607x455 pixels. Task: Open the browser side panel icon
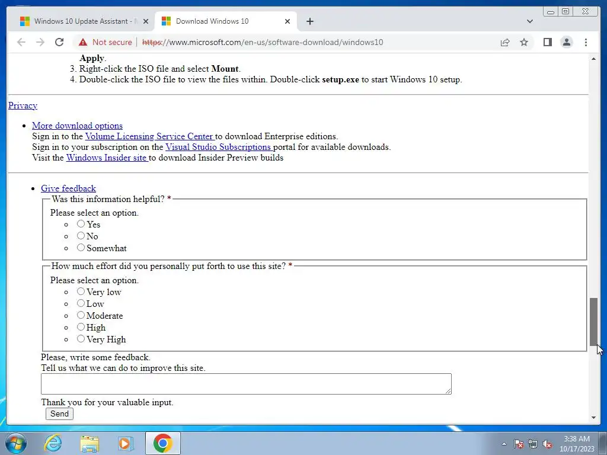tap(547, 42)
